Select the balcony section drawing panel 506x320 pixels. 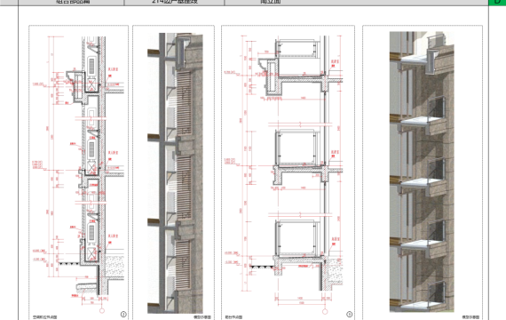point(288,172)
